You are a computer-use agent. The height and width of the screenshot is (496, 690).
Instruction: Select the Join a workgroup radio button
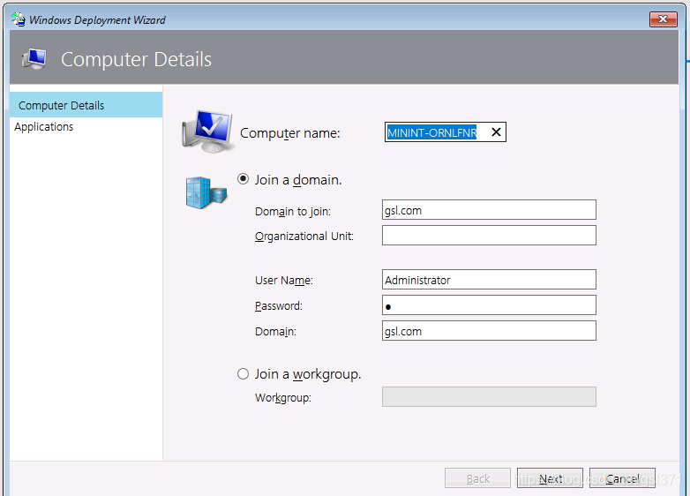tap(243, 373)
